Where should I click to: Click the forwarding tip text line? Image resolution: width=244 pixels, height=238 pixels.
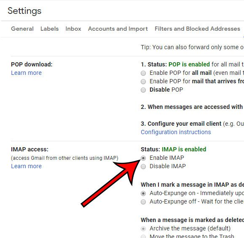[192, 47]
